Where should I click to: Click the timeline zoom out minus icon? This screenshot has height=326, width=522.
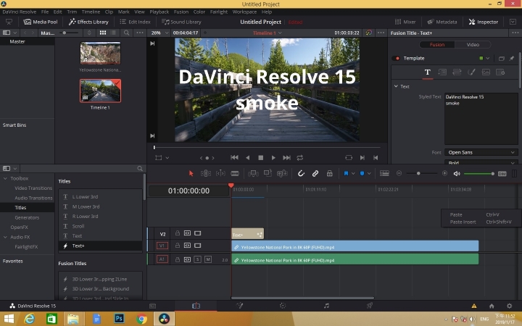click(399, 173)
